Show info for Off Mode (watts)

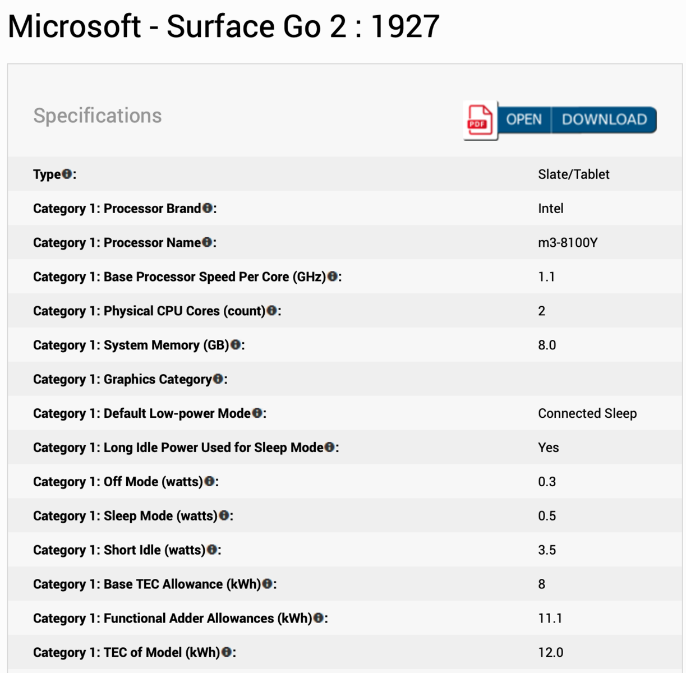coord(210,482)
